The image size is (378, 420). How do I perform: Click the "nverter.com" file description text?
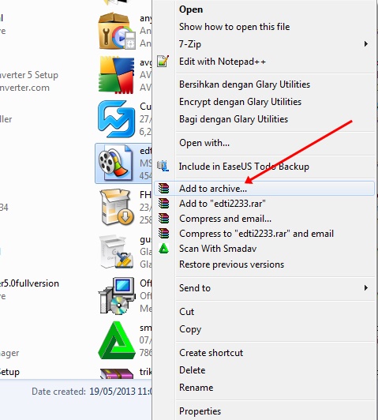coord(24,88)
